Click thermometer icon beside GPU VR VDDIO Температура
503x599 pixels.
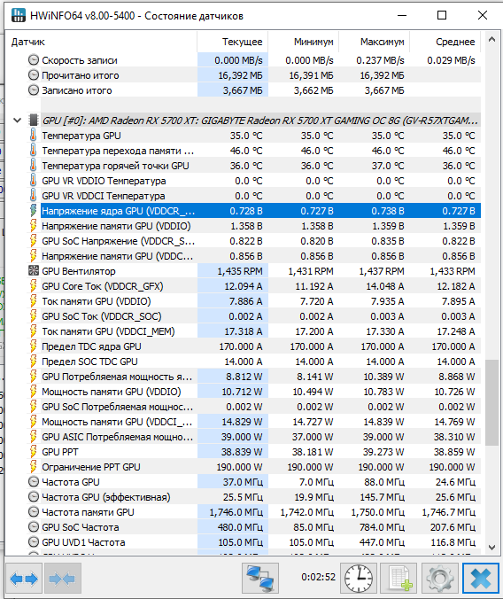pyautogui.click(x=34, y=180)
